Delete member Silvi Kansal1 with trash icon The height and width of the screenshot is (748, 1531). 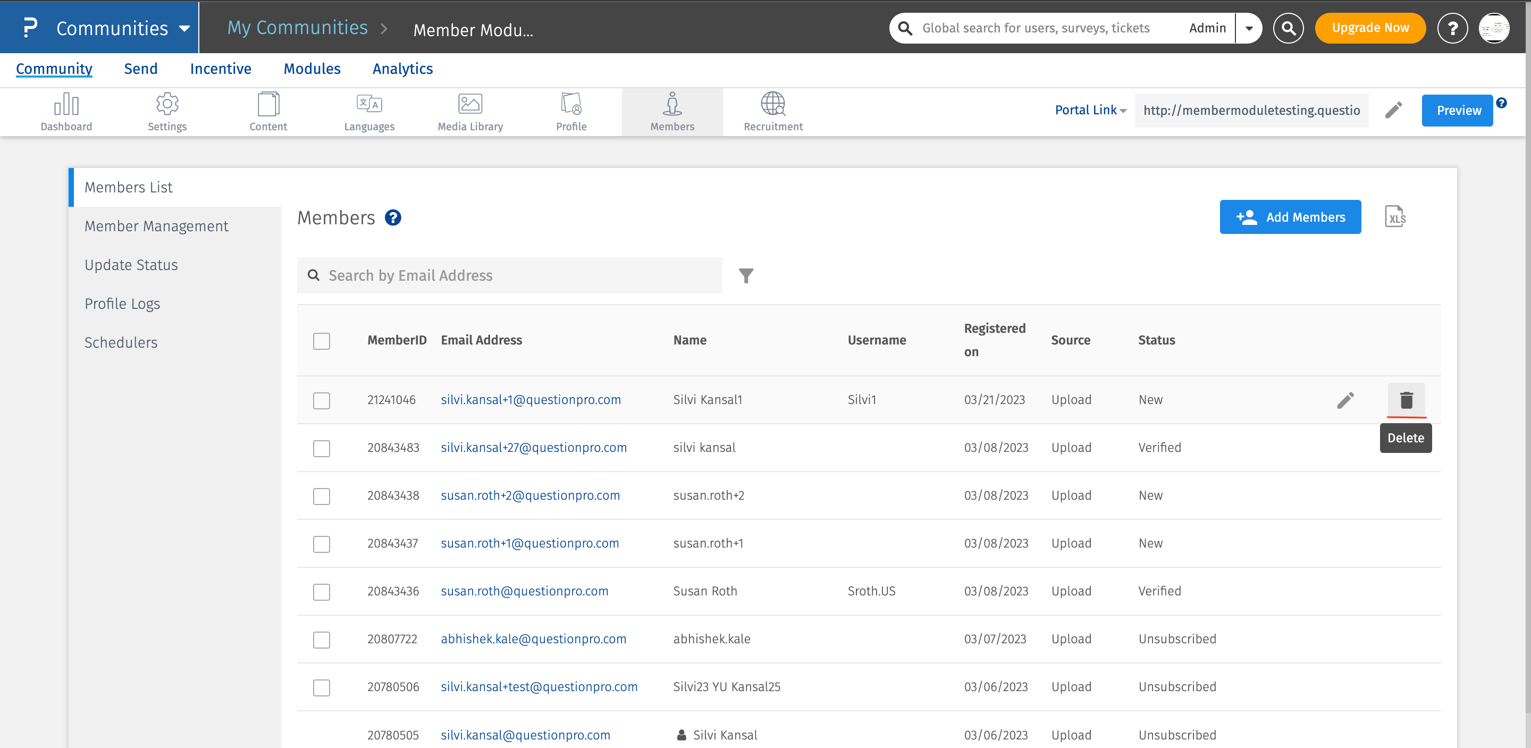(1406, 400)
